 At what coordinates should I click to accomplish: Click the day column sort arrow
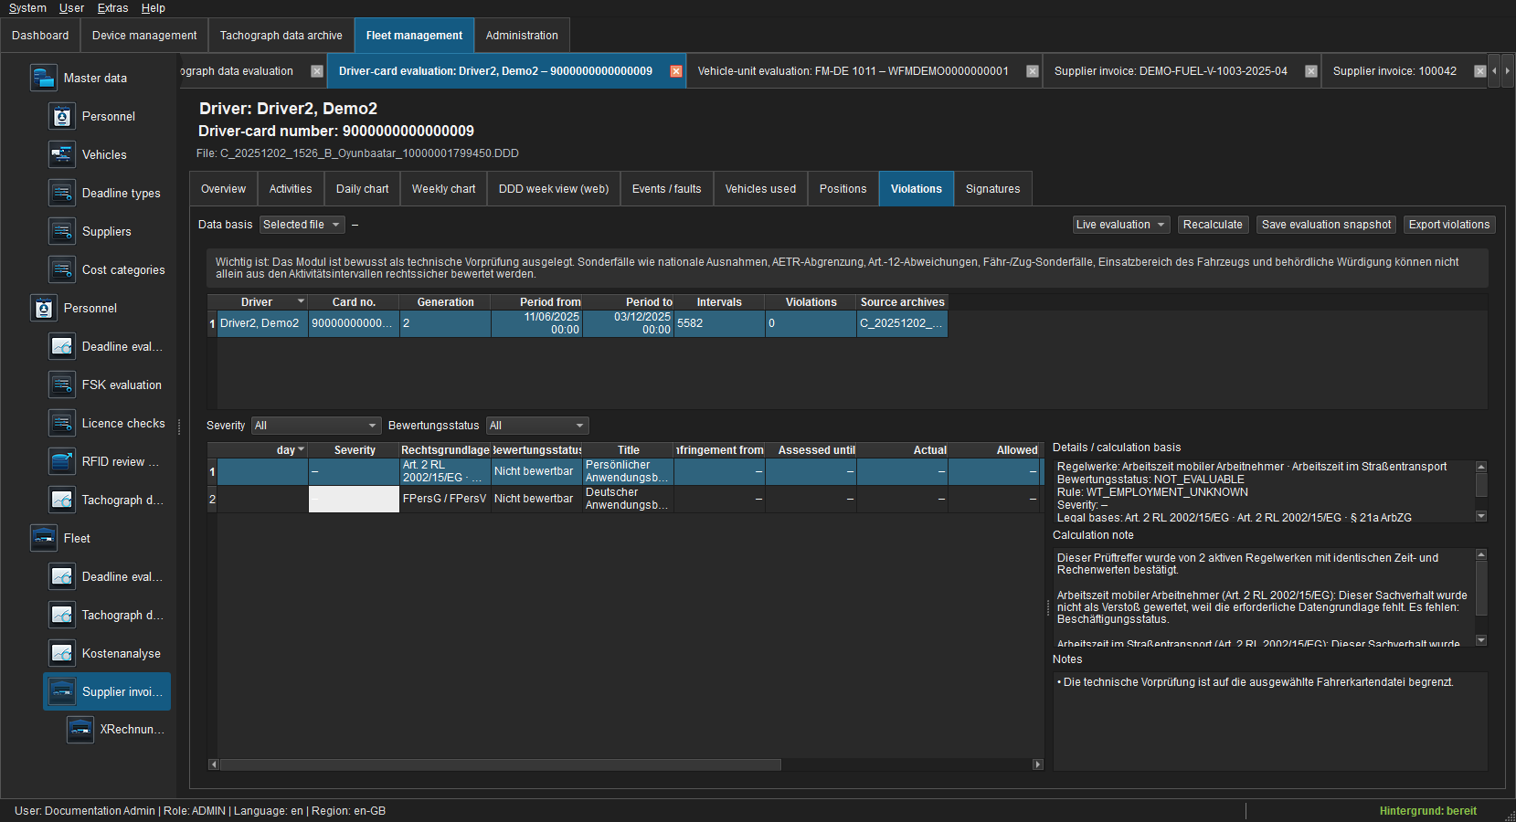pos(301,449)
